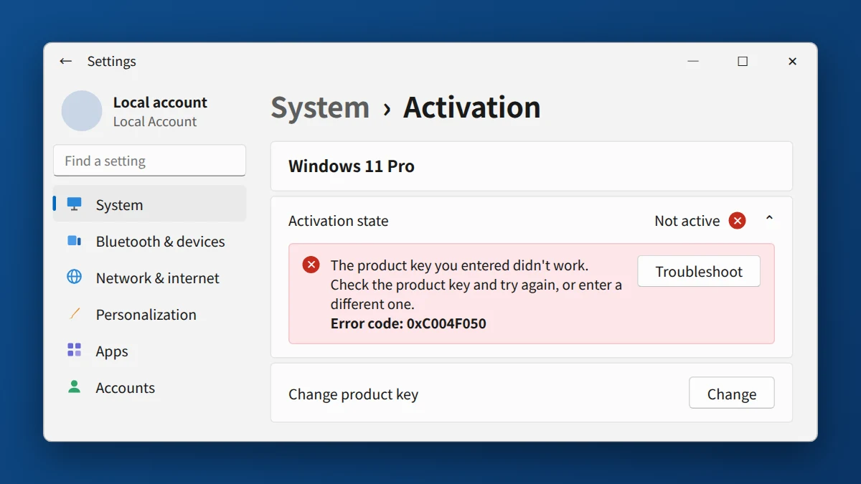Collapse the Activation state section chevron
This screenshot has width=861, height=484.
(769, 218)
